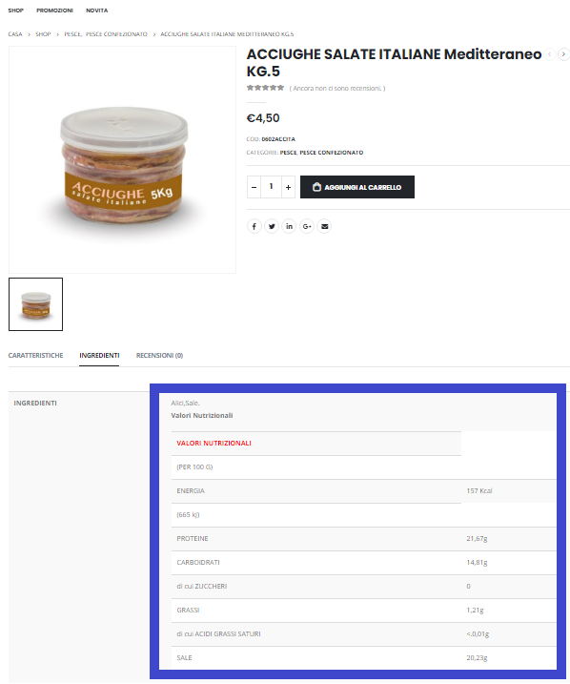Click the star rating widget

point(265,88)
